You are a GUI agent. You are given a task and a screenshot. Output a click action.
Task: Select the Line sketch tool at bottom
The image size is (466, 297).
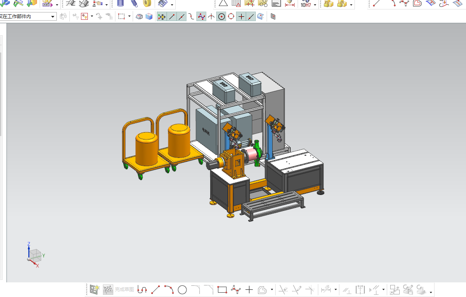click(x=155, y=290)
